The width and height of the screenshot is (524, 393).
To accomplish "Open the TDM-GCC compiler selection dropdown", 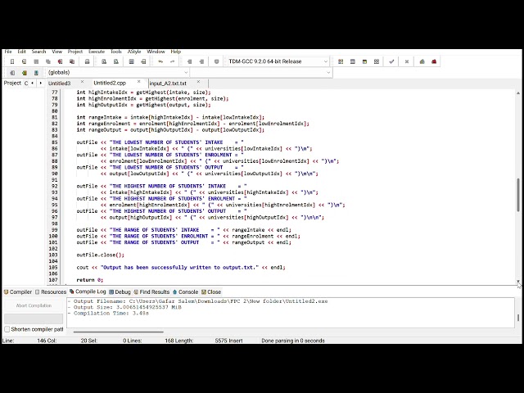I will pyautogui.click(x=278, y=61).
